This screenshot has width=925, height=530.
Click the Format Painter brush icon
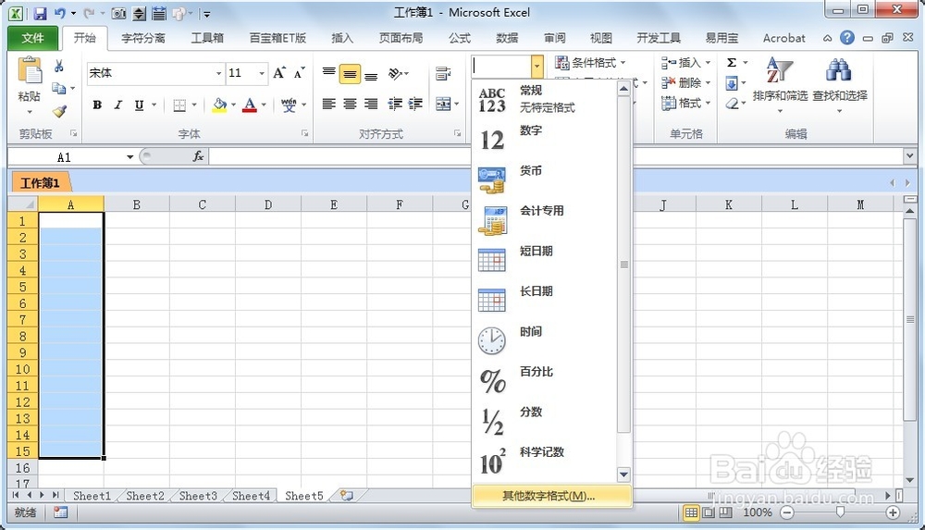click(59, 111)
